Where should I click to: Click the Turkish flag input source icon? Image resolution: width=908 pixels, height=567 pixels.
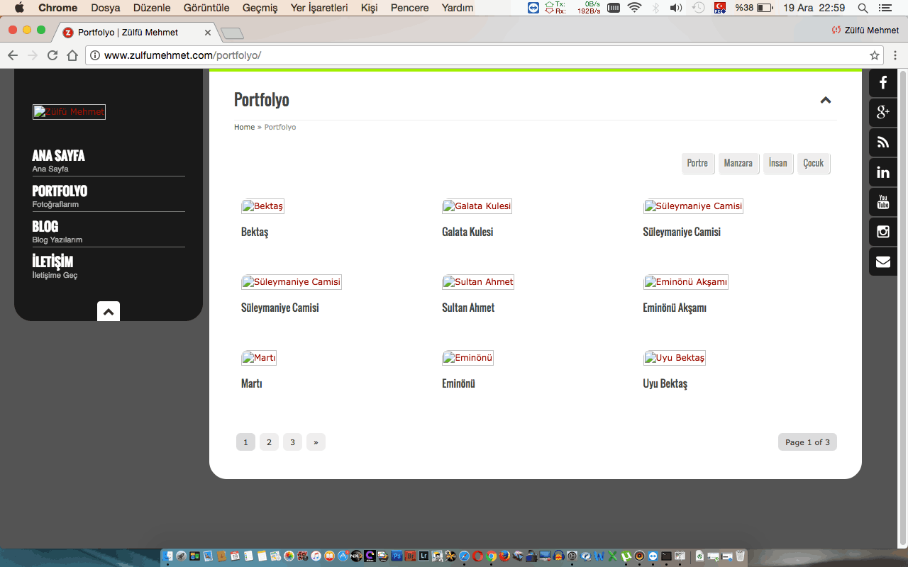click(719, 8)
